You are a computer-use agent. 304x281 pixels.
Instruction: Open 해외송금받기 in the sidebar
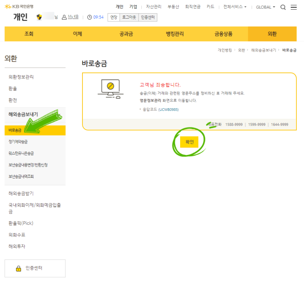point(21,193)
